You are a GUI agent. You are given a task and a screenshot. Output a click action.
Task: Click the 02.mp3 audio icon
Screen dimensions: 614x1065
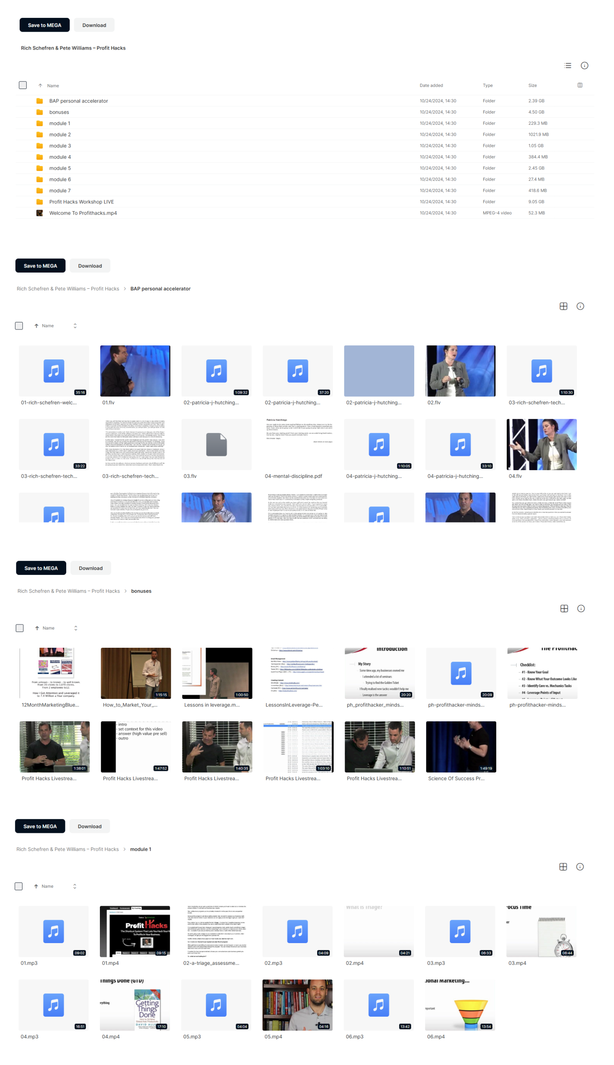tap(297, 931)
